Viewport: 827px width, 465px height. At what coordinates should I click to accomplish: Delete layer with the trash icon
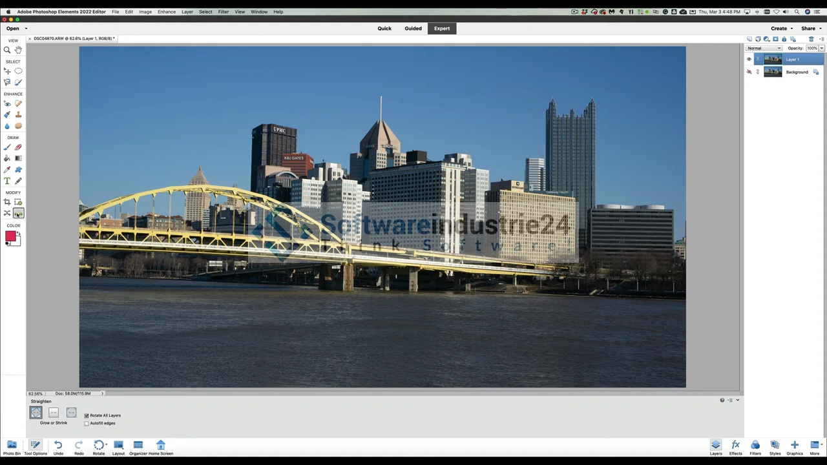[811, 39]
